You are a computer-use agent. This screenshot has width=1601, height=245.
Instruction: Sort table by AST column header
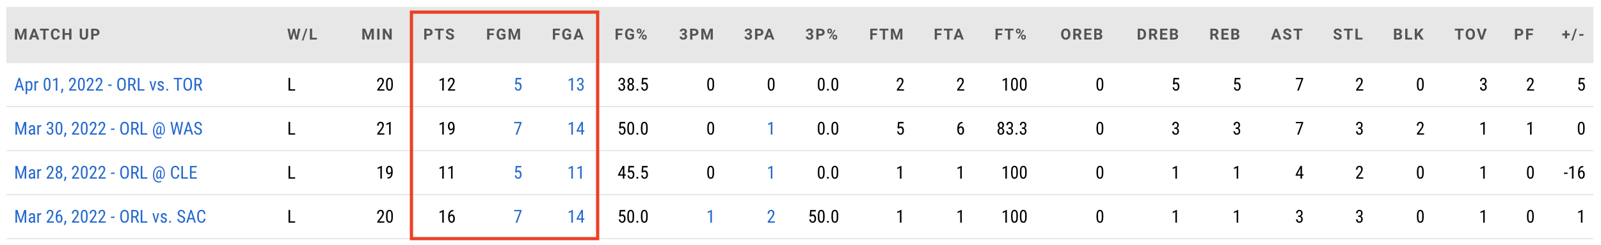coord(1287,34)
